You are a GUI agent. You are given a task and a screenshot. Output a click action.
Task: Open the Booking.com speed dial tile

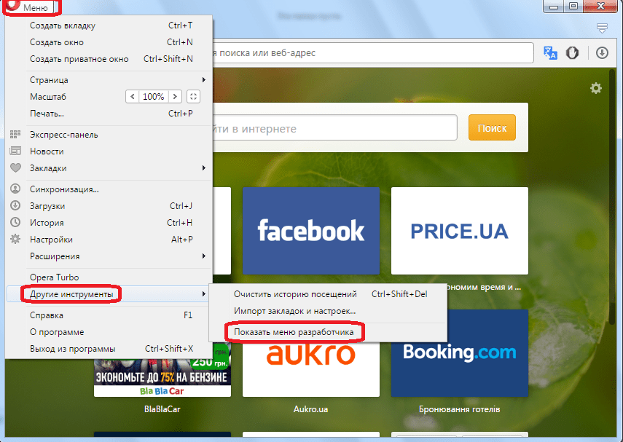[459, 353]
